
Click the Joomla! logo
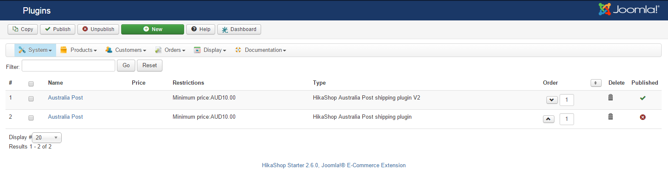(x=628, y=9)
